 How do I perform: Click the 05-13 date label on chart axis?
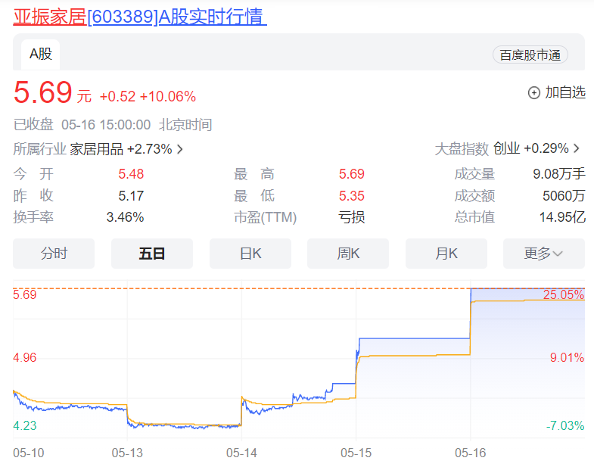pyautogui.click(x=127, y=453)
